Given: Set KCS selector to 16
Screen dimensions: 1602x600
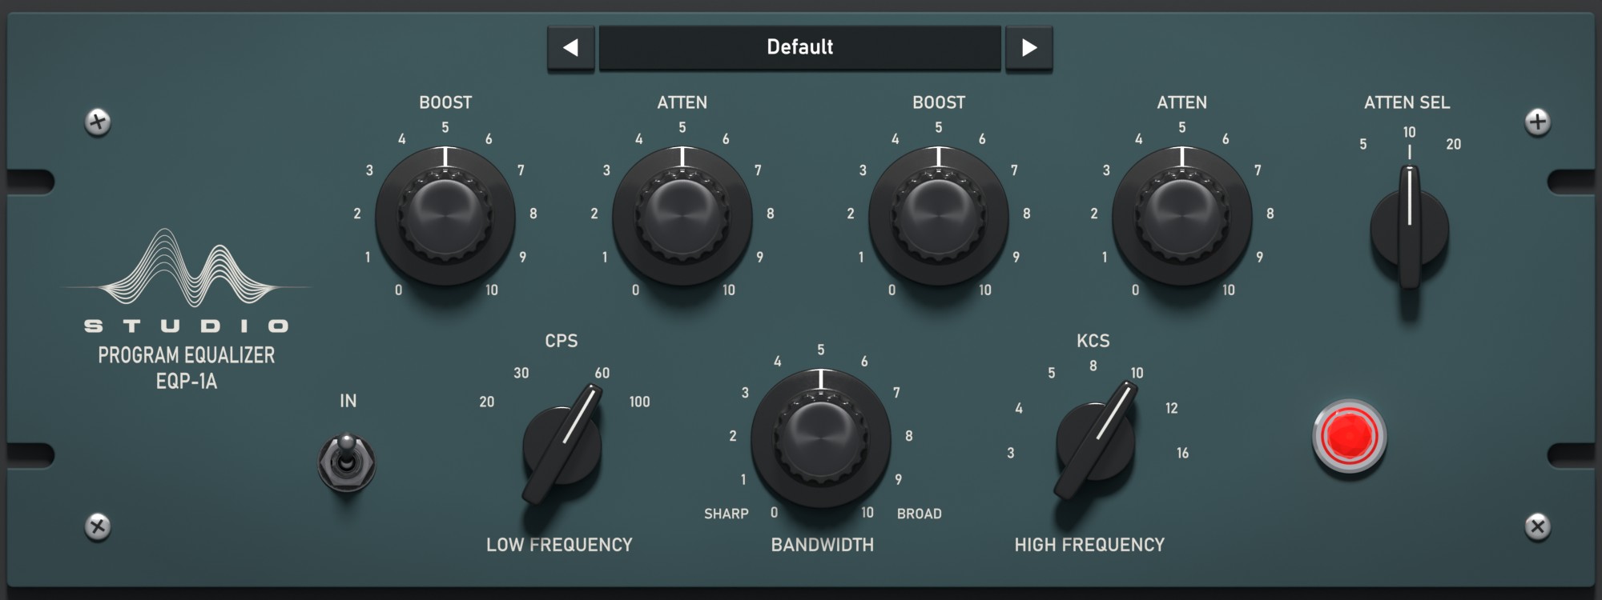Looking at the screenshot, I should [x=1182, y=453].
